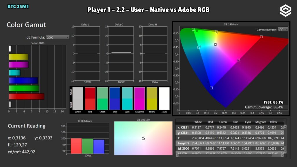The image size is (297, 167).
Task: Click the White ΔE value 0,7041
Action: tap(196, 148)
